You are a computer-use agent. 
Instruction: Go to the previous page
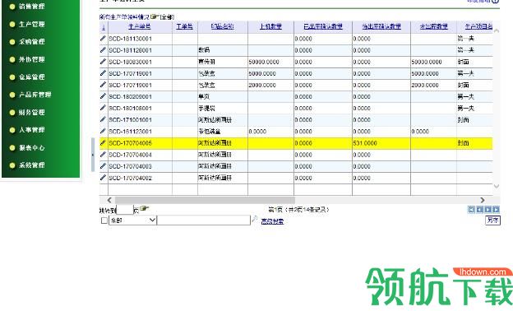pos(479,210)
